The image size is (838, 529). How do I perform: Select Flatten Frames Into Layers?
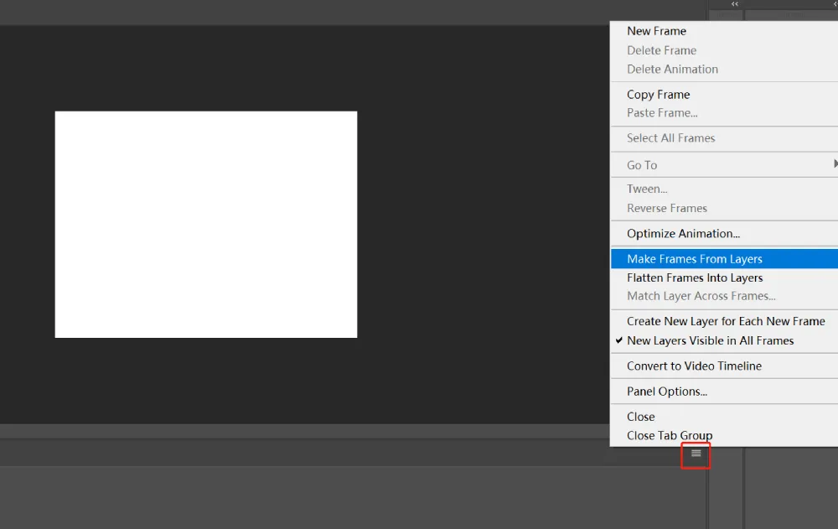pos(695,277)
